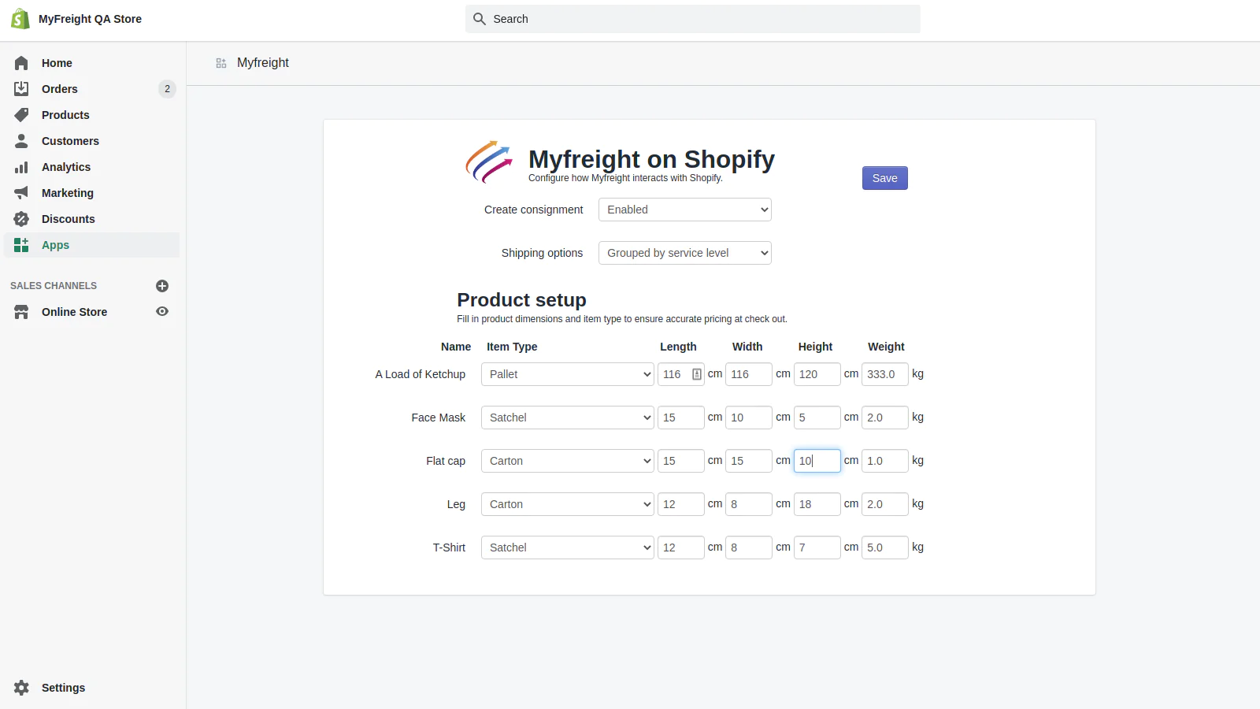Click the Marketing megaphone icon
Screen dimensions: 1260x709
(21, 193)
